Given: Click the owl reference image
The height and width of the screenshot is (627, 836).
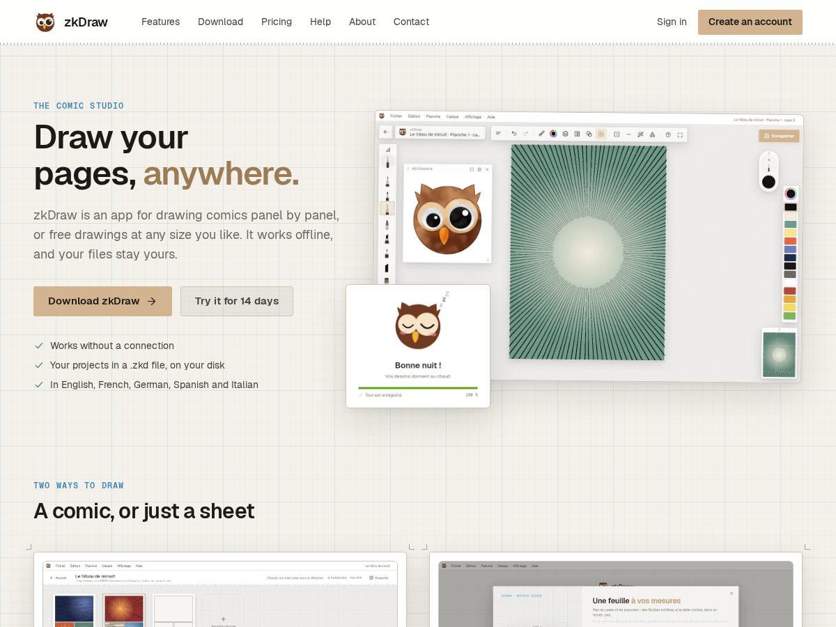Looking at the screenshot, I should [447, 218].
